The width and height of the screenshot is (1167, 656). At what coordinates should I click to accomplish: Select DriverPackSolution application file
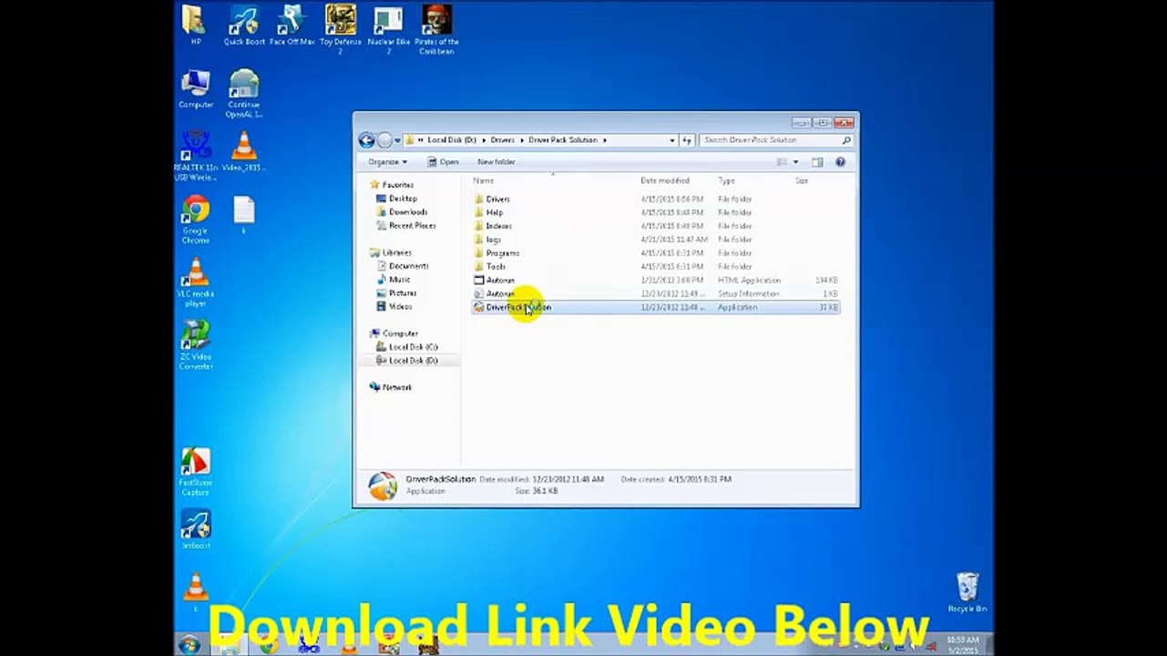coord(655,308)
